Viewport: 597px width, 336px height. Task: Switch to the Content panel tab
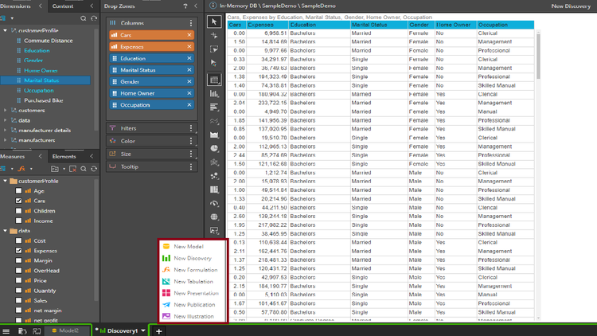(x=63, y=6)
